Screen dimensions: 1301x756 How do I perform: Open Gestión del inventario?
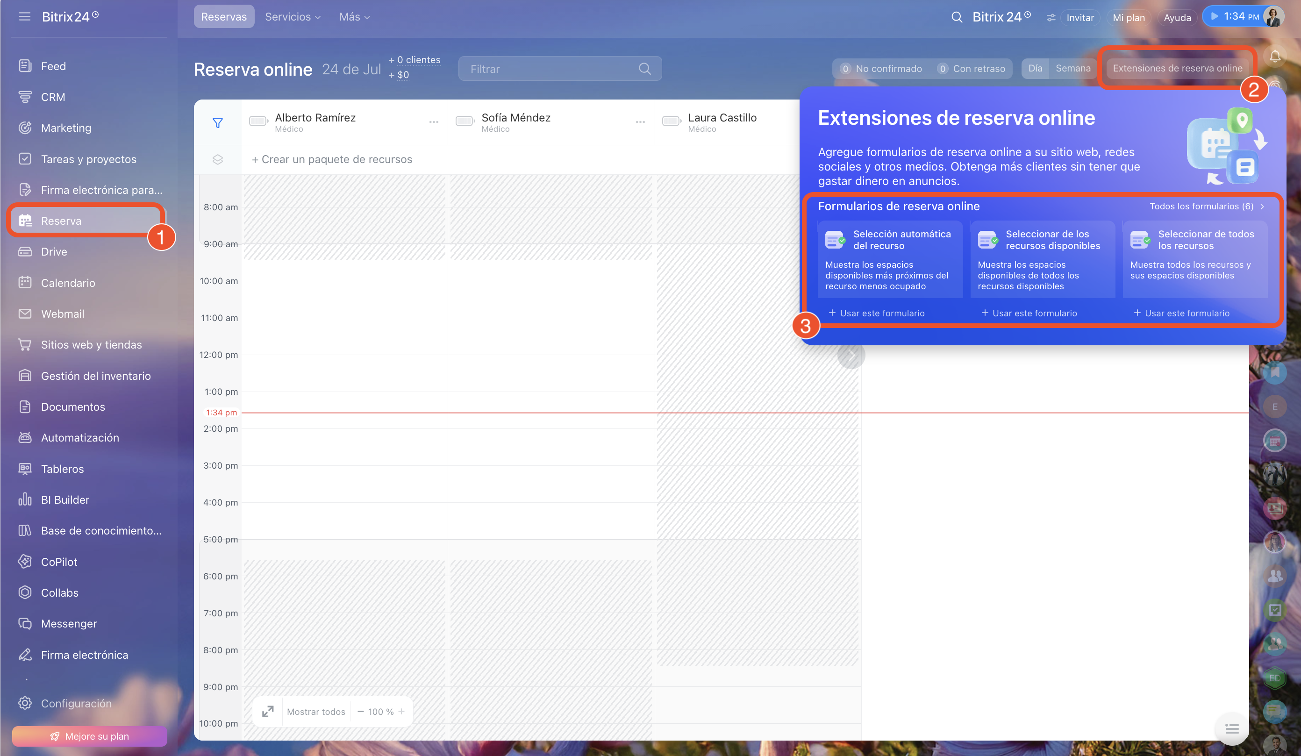click(x=95, y=376)
